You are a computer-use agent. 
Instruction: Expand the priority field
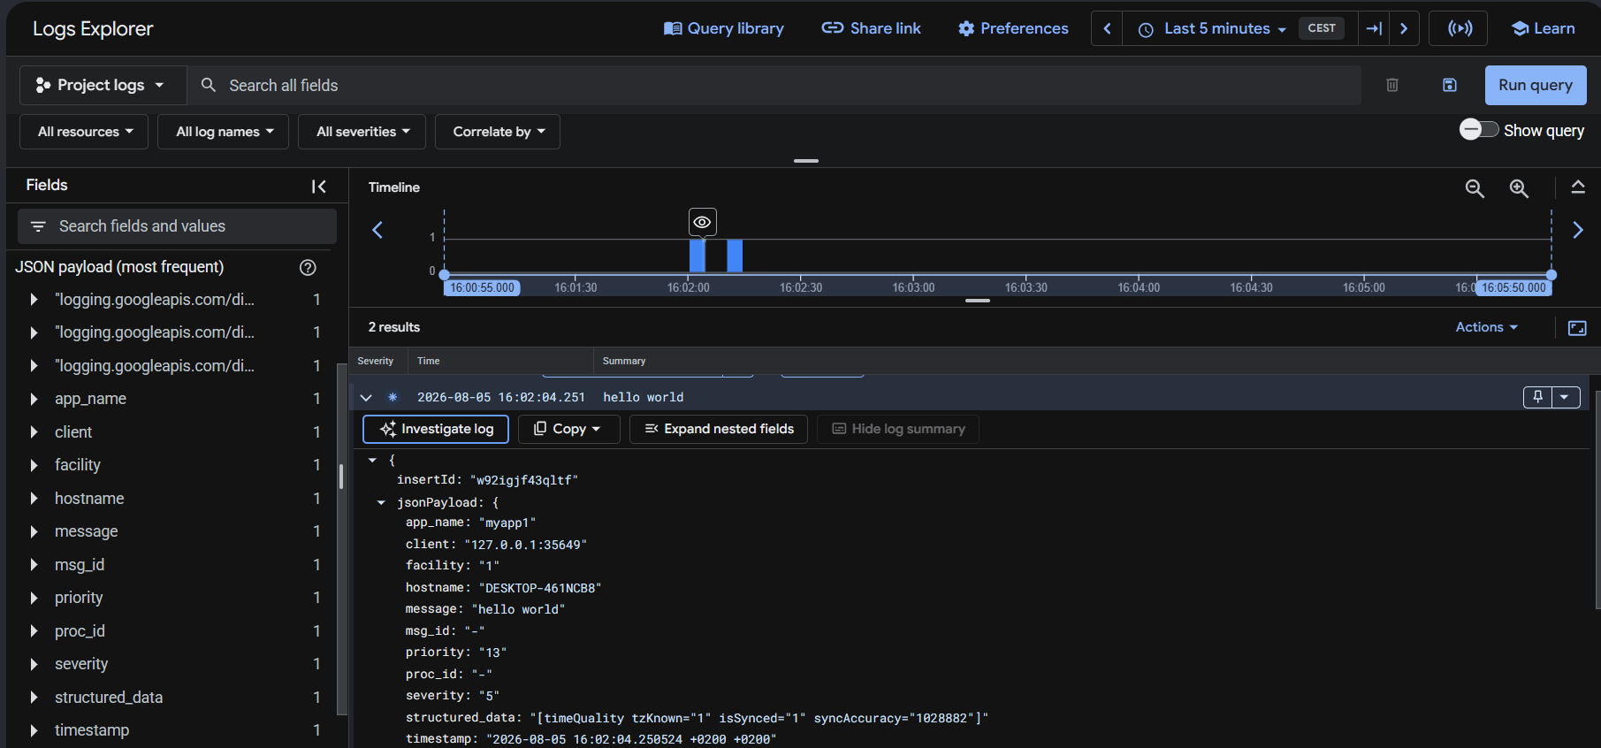coord(34,598)
